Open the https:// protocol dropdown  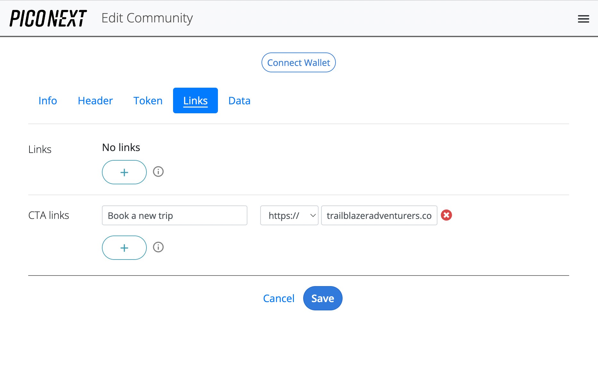tap(289, 215)
